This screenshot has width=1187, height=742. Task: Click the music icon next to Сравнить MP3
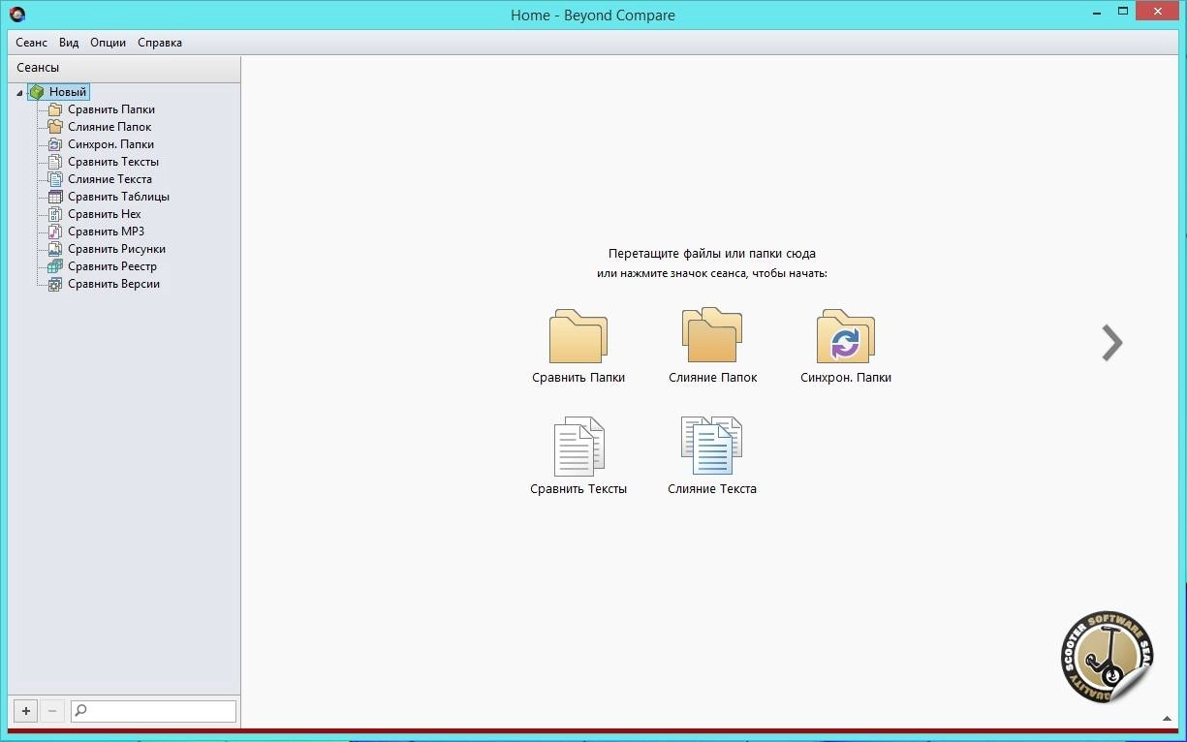tap(55, 232)
